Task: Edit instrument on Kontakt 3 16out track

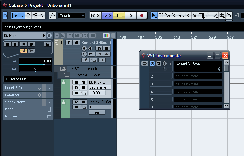Action: click(x=84, y=54)
